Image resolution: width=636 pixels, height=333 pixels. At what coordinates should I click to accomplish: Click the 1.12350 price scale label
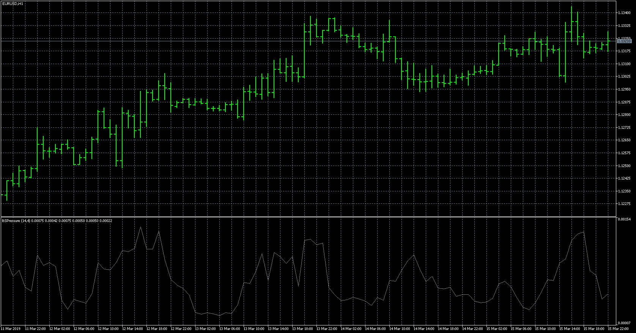(624, 191)
